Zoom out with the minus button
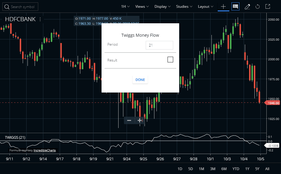The height and width of the screenshot is (174, 281). (129, 120)
